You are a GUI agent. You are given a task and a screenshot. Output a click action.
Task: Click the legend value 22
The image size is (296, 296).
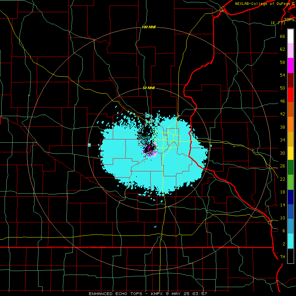point(283,179)
